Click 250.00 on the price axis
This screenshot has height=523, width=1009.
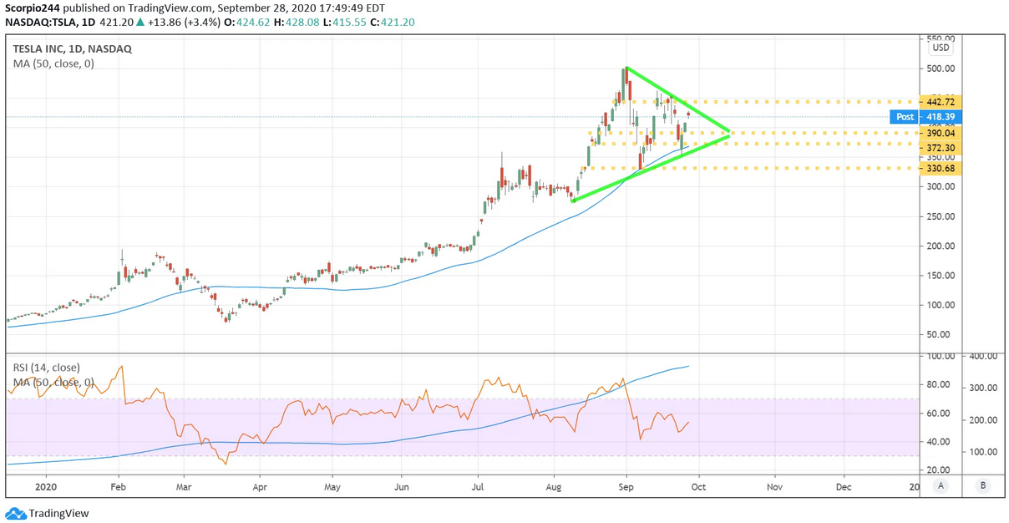point(940,216)
